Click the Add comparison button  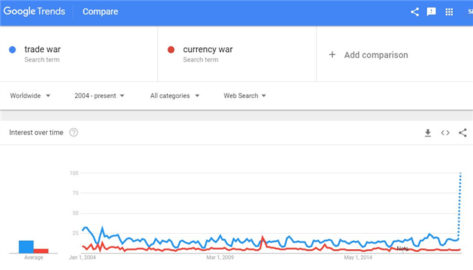point(369,55)
